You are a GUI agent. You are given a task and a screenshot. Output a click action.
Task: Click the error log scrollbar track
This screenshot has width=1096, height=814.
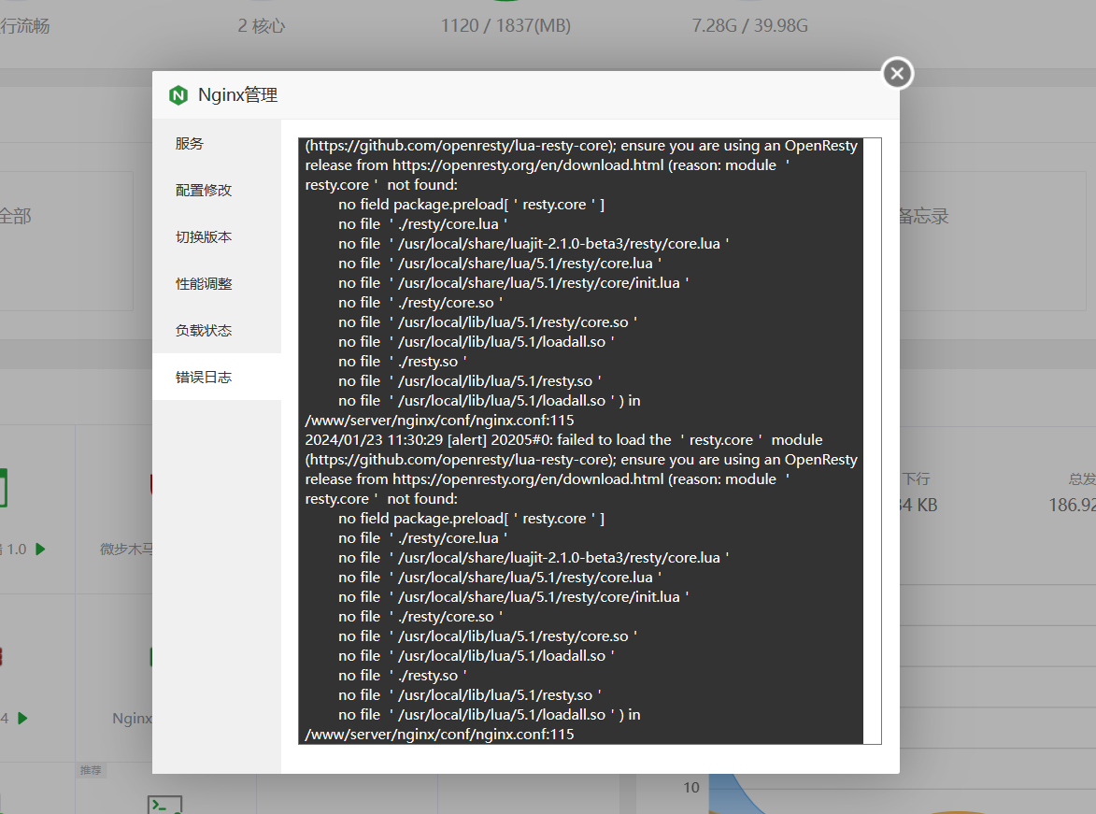pyautogui.click(x=872, y=441)
